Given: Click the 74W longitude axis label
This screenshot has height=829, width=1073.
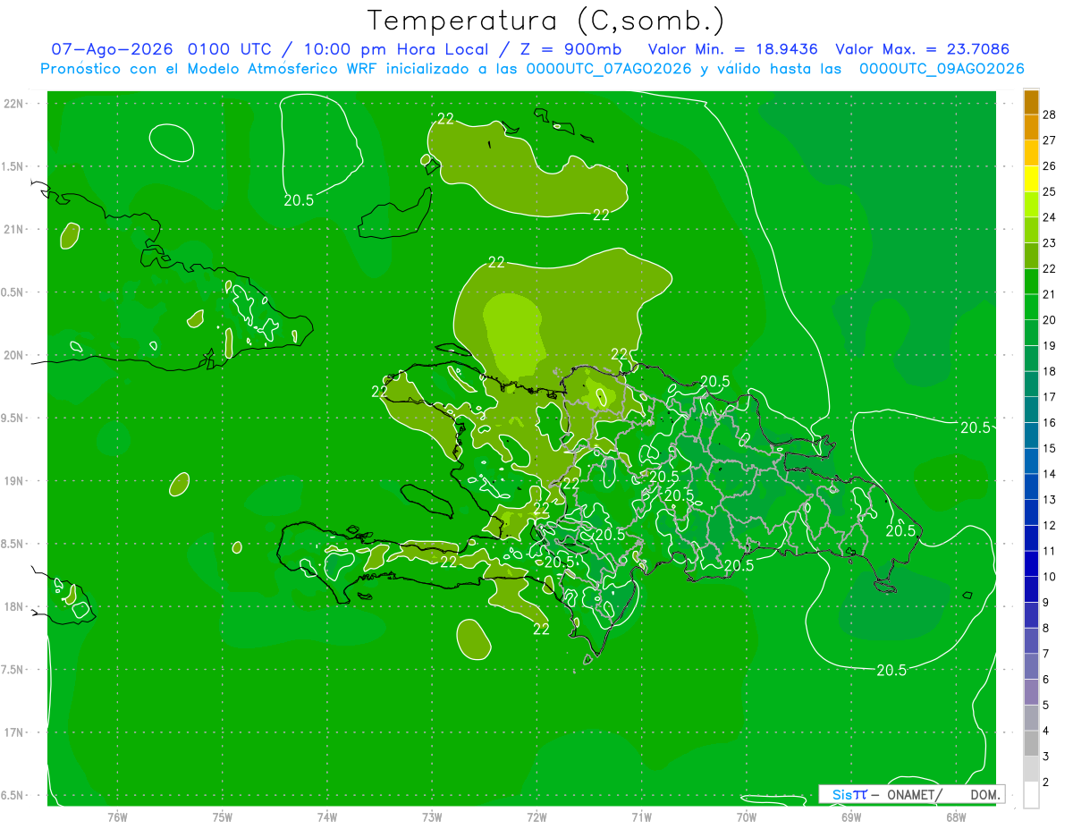Looking at the screenshot, I should click(x=326, y=816).
